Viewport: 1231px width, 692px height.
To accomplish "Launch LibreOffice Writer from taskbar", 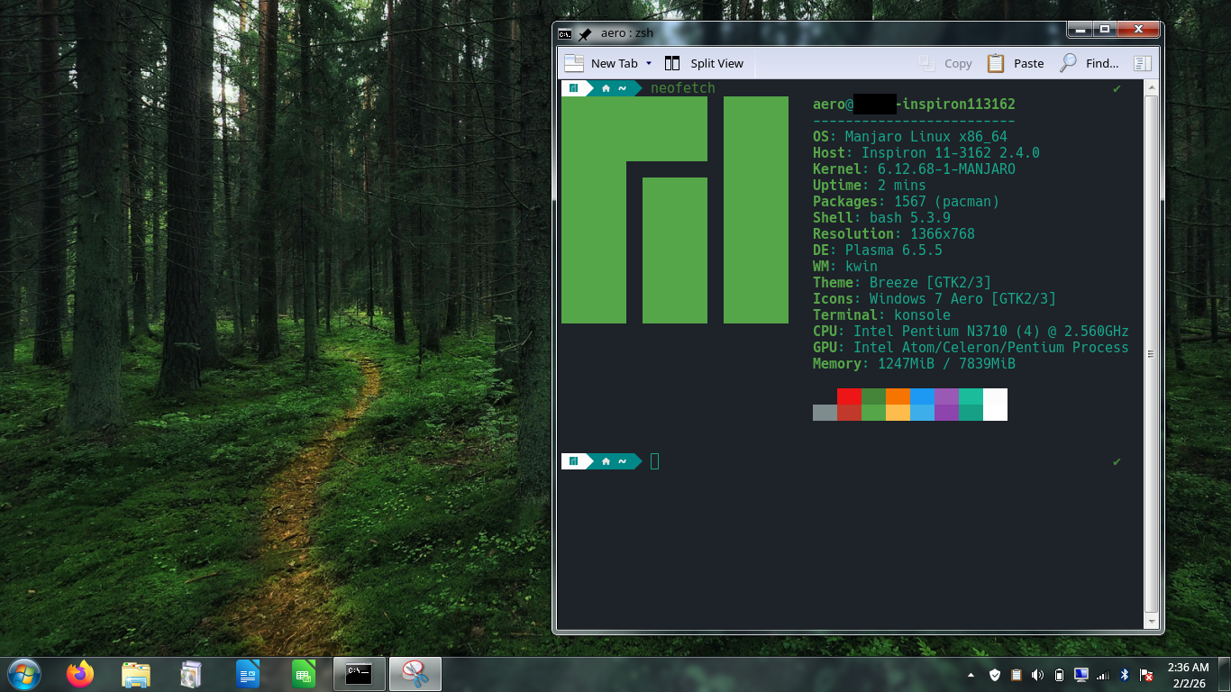I will 247,674.
